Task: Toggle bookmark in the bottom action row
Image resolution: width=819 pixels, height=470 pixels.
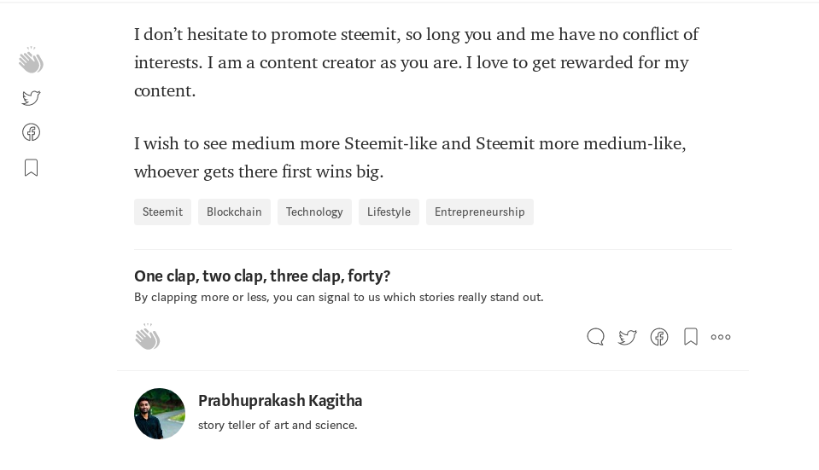Action: click(691, 337)
